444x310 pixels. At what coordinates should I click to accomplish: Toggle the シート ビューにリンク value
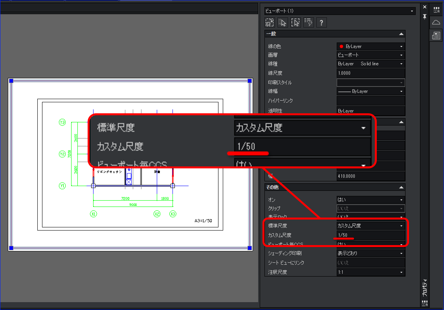[371, 263]
